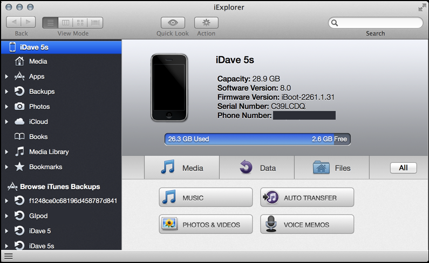Screen dimensions: 429x263
Task: Click the storage usage bar
Action: tap(257, 139)
